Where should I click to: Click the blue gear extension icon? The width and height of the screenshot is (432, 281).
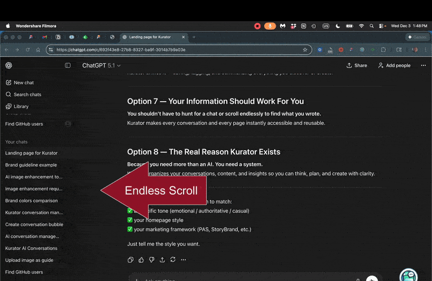[320, 50]
